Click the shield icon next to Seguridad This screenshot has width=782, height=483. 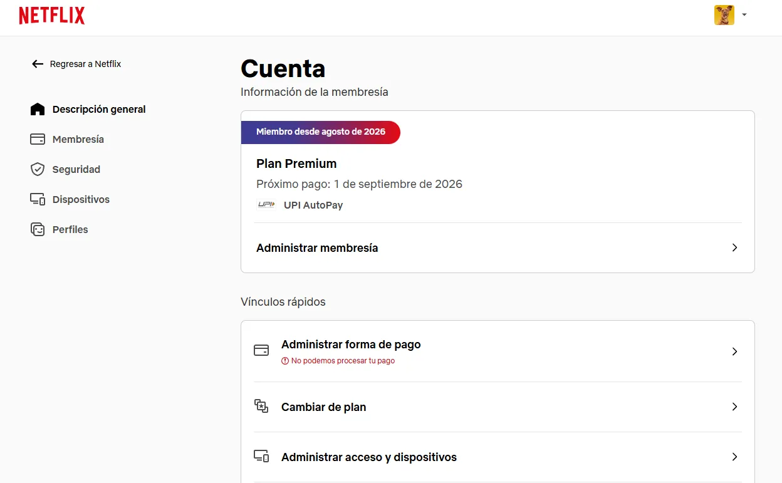tap(38, 169)
